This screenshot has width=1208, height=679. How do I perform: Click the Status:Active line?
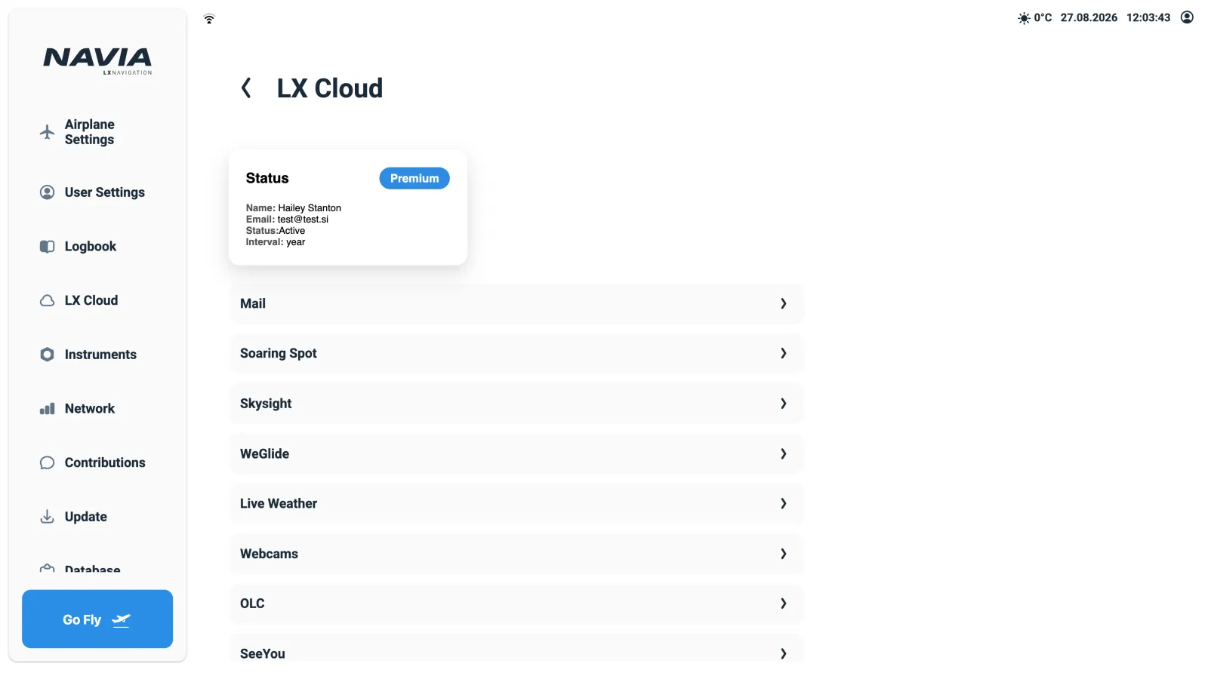[276, 231]
